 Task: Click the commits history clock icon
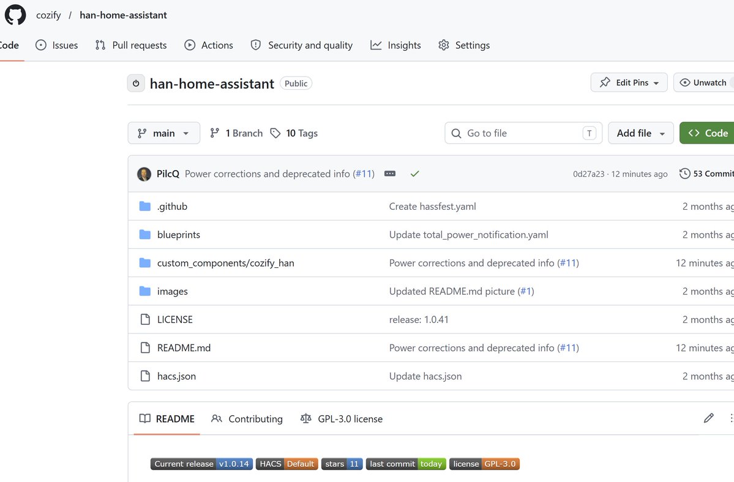click(684, 174)
